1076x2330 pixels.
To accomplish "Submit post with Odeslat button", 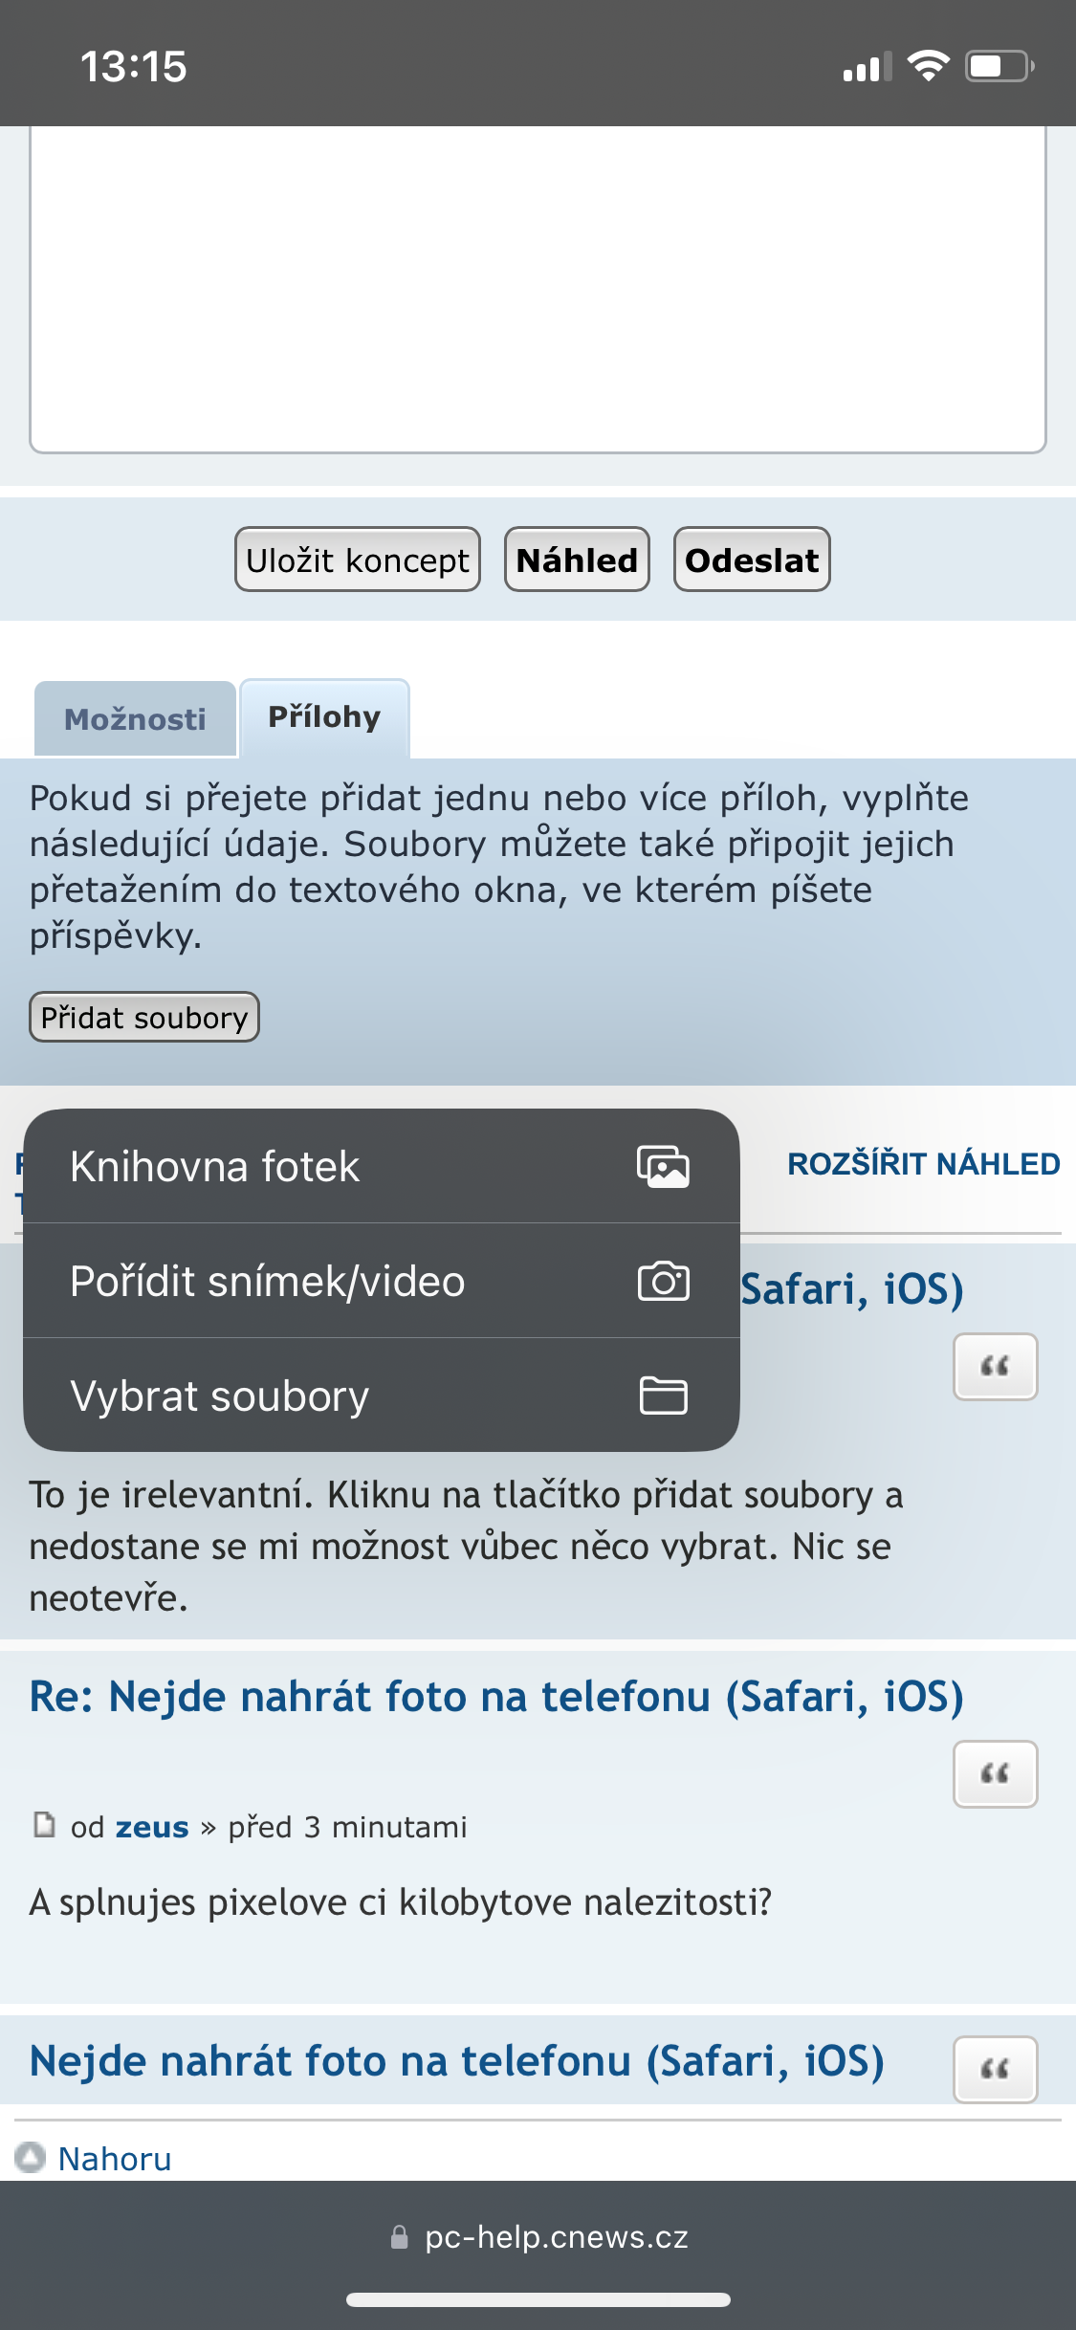I will click(752, 561).
